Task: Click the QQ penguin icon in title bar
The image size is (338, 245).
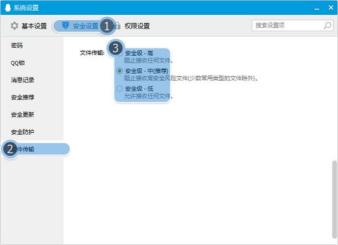Action: [7, 7]
